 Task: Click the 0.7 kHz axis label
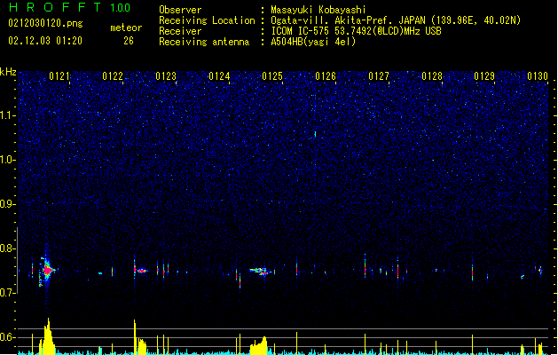(x=7, y=293)
